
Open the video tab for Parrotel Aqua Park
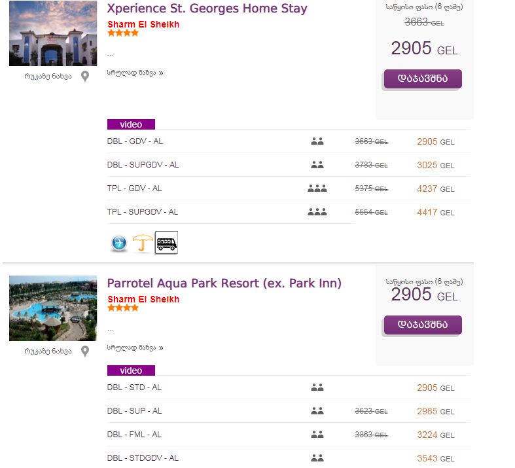coord(131,370)
